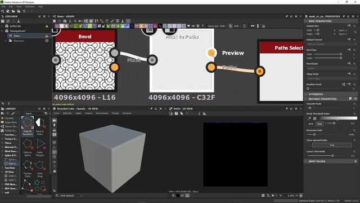Expand the Attributes section

point(306,94)
